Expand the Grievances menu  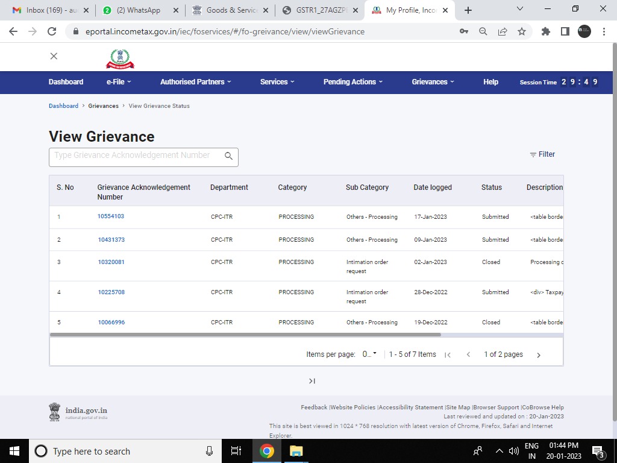tap(433, 82)
